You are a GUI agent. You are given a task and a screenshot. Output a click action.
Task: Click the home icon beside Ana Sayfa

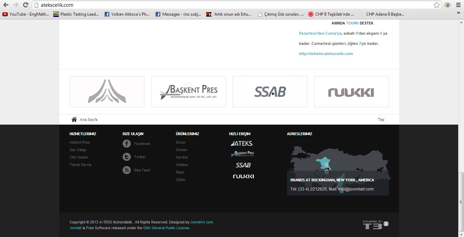[x=74, y=120]
